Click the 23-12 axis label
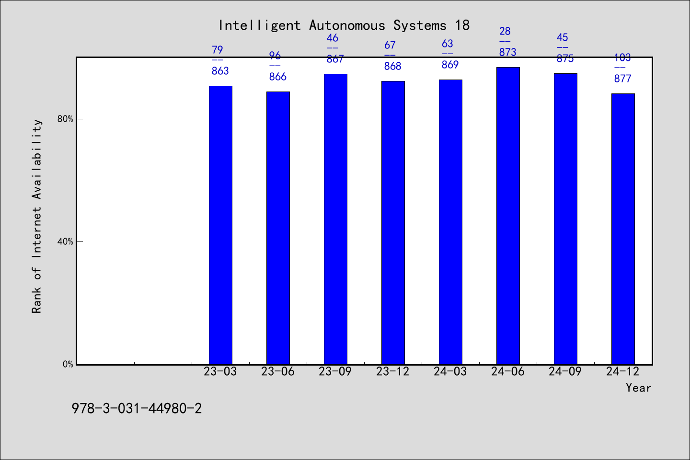Viewport: 690px width, 460px height. coord(393,371)
